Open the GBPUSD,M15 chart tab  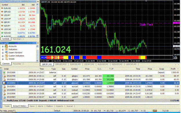tap(61, 64)
